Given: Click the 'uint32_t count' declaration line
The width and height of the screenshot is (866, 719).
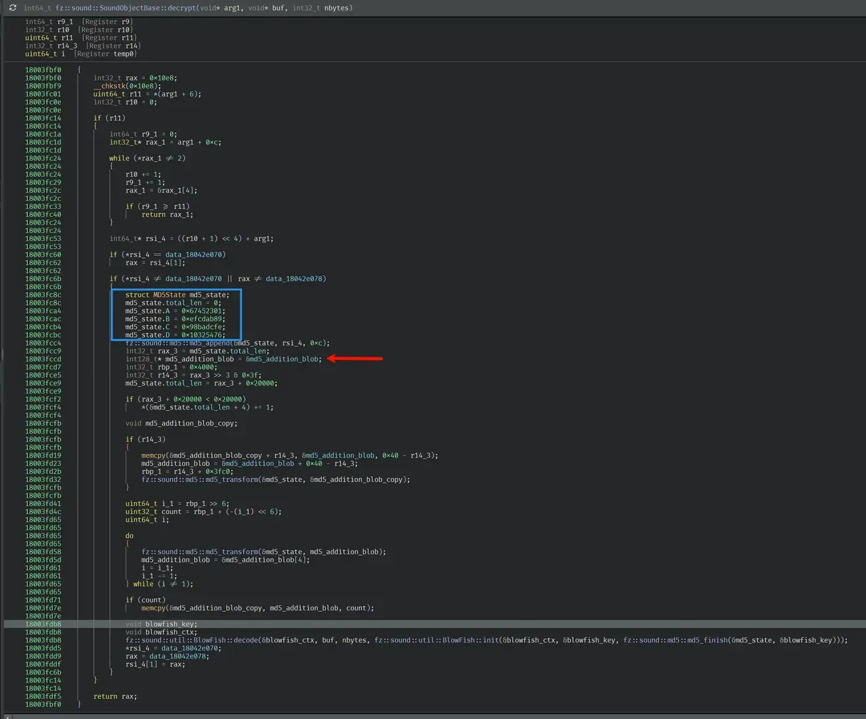Looking at the screenshot, I should pyautogui.click(x=204, y=512).
